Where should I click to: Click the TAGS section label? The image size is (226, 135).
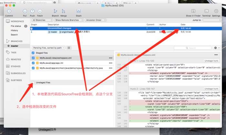tap(14, 53)
